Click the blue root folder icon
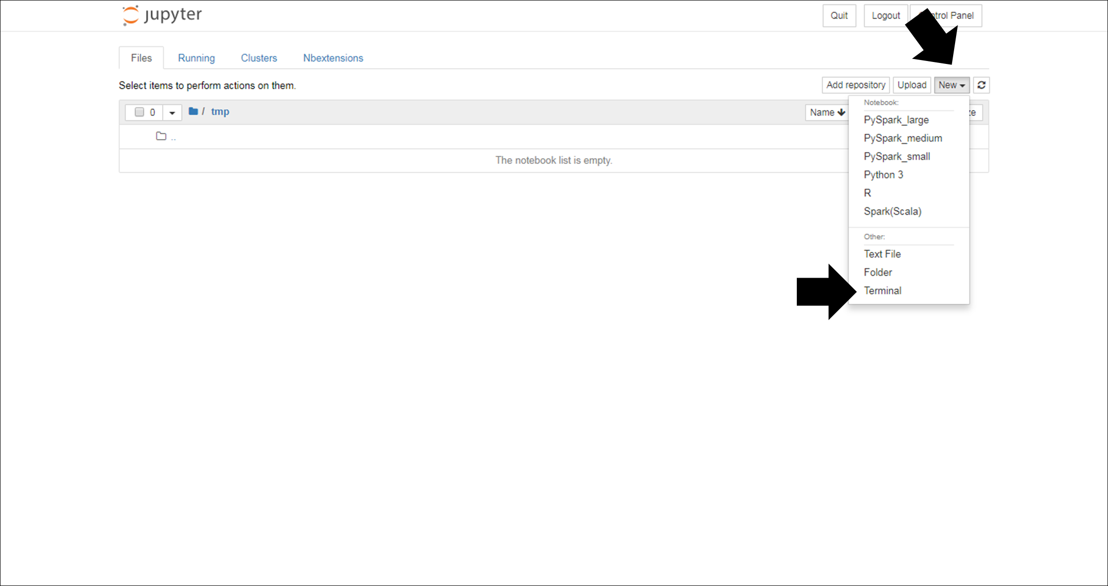1108x586 pixels. click(x=193, y=111)
